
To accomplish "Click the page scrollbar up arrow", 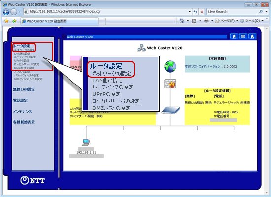I will (267, 28).
